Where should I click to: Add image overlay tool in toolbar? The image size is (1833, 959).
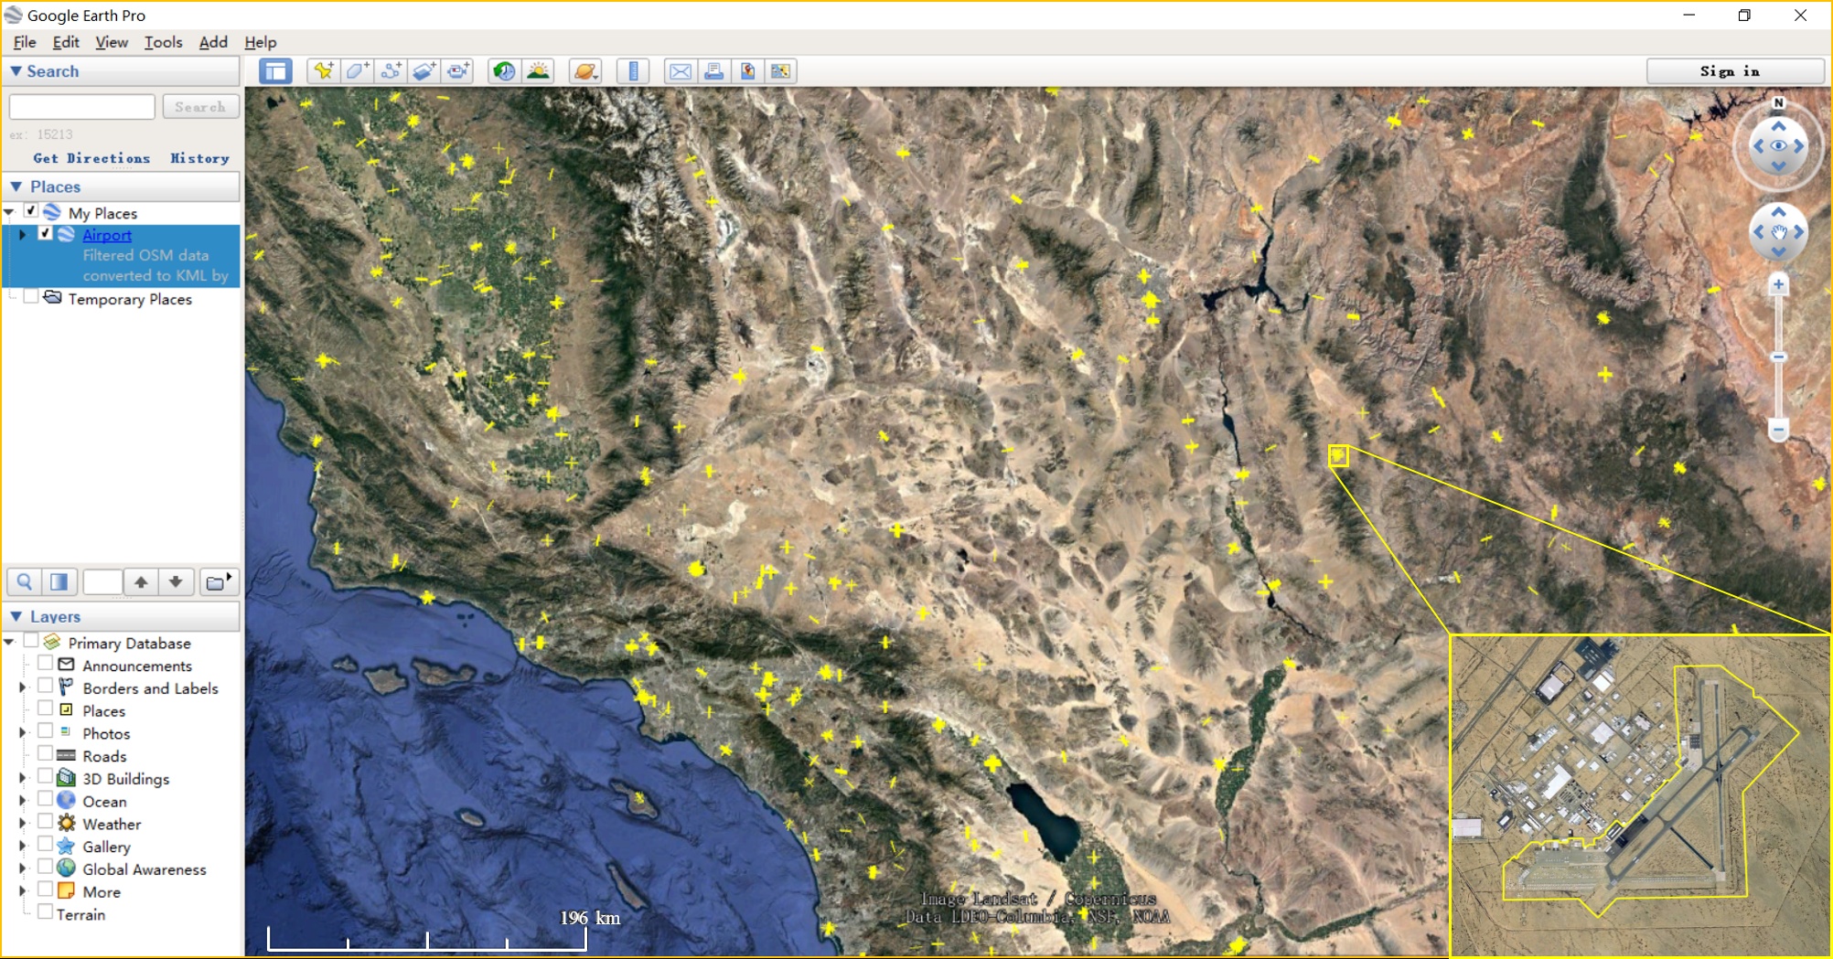pos(424,71)
